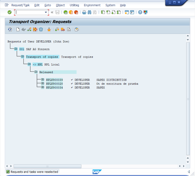This screenshot has width=195, height=176.
Task: Expand request NPLK900034 folder
Action: pyautogui.click(x=43, y=87)
